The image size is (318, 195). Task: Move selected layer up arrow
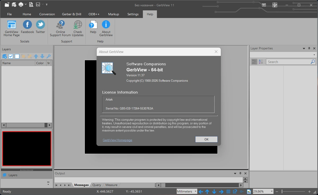click(36, 56)
